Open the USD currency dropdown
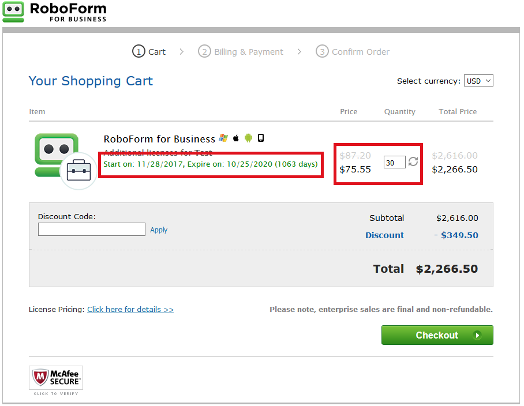Screen dimensions: 524x406 point(478,81)
